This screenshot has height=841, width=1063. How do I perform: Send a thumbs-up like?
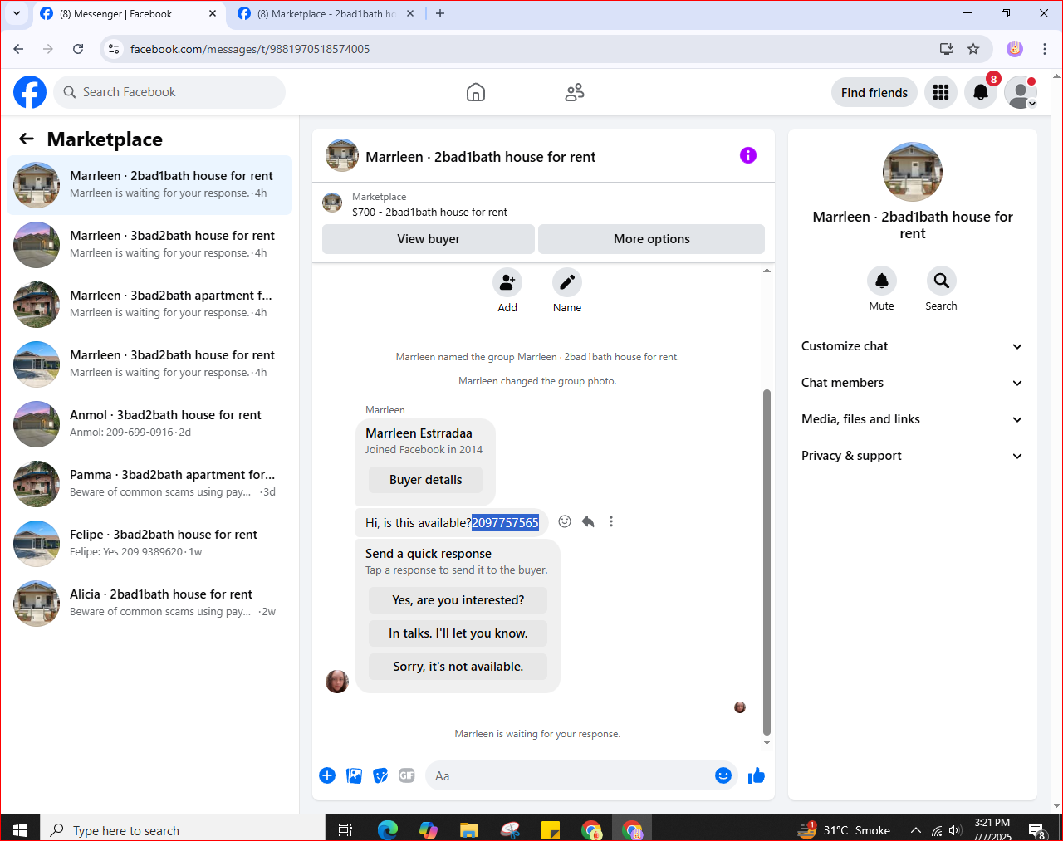click(x=757, y=775)
